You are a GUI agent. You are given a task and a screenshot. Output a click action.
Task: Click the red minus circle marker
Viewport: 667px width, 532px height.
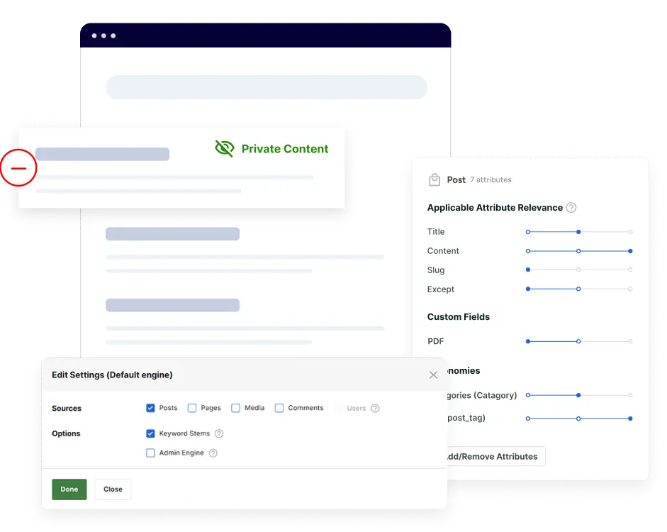(x=18, y=167)
